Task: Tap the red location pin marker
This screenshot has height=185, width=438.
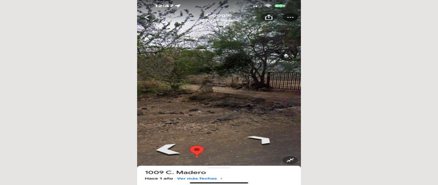Action: click(197, 151)
